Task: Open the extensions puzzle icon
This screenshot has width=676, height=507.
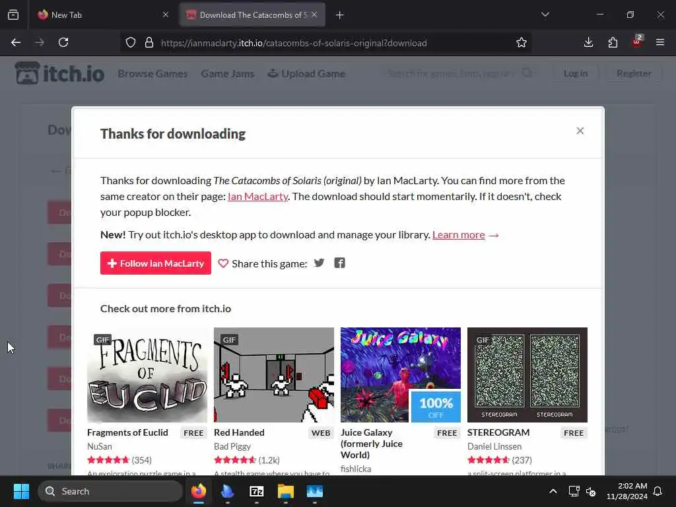Action: coord(613,42)
